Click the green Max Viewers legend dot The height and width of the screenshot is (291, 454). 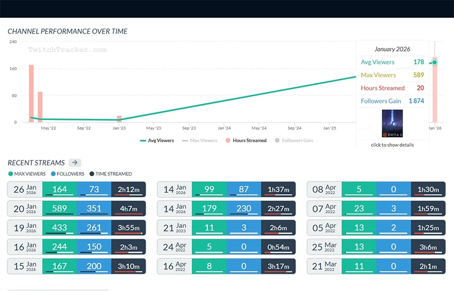point(11,174)
